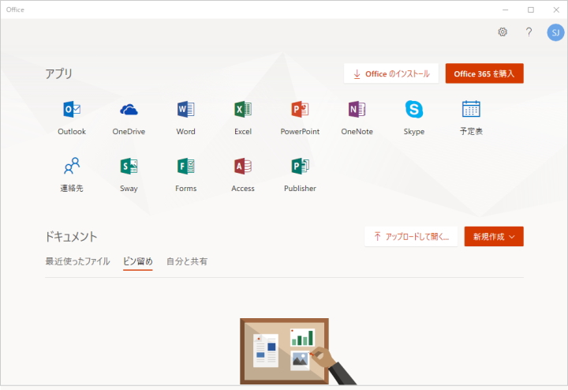Maximize the Office window
Screen dimensions: 568x390
[x=531, y=9]
